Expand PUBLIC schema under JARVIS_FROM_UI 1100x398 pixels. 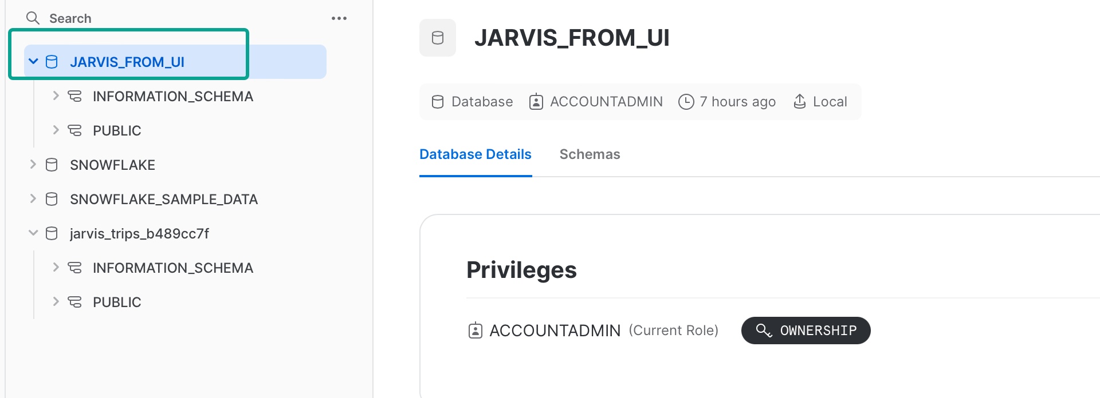(56, 130)
